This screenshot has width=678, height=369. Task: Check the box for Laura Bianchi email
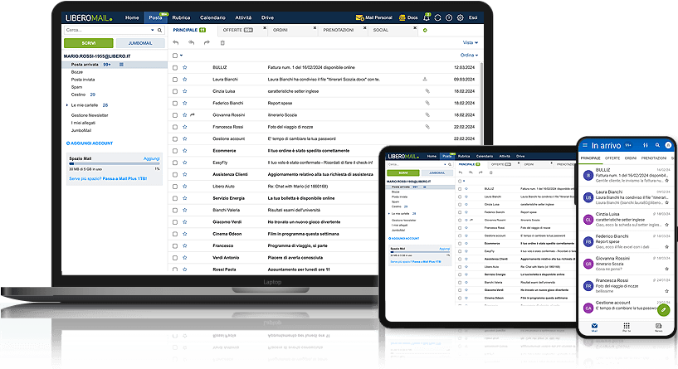point(175,79)
